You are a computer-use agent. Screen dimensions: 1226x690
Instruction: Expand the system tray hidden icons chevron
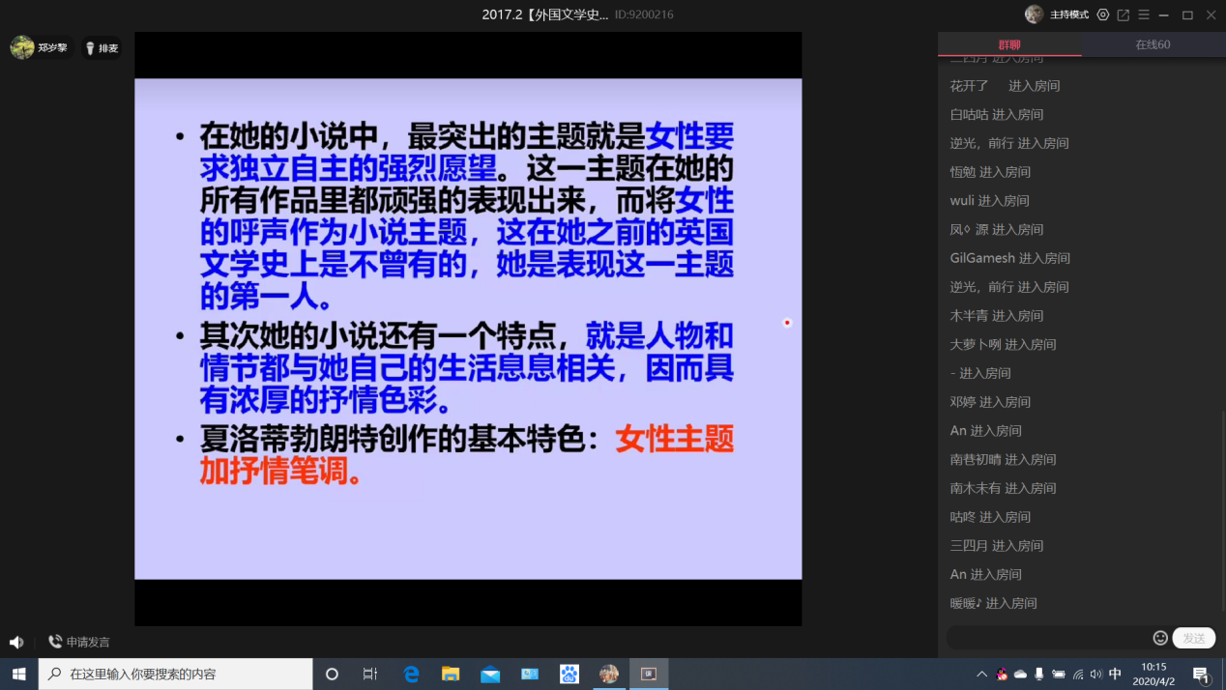(x=981, y=674)
